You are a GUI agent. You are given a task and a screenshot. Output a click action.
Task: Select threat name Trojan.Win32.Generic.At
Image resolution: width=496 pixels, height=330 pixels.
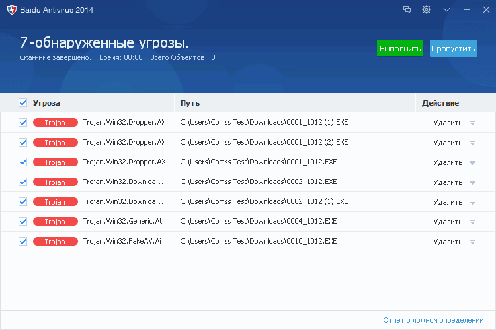coord(122,221)
